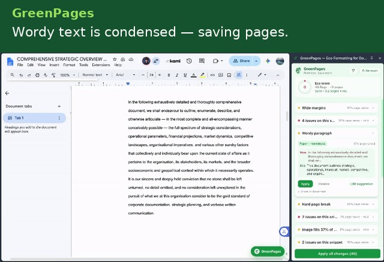The height and width of the screenshot is (262, 384).
Task: Click Apply all changes (46)
Action: (337, 254)
